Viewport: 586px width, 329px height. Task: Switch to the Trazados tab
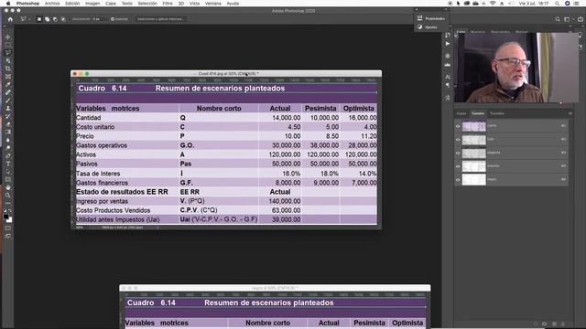click(497, 113)
